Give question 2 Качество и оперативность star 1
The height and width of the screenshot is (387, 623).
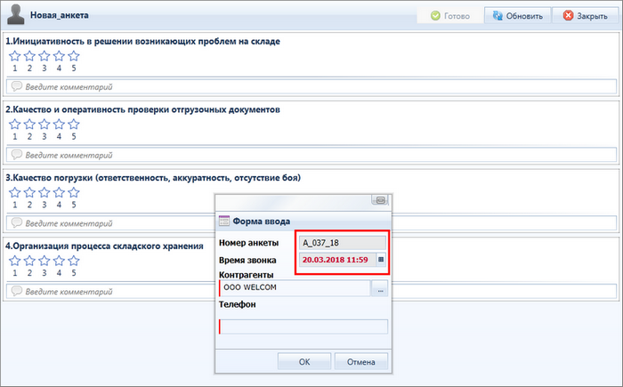15,125
